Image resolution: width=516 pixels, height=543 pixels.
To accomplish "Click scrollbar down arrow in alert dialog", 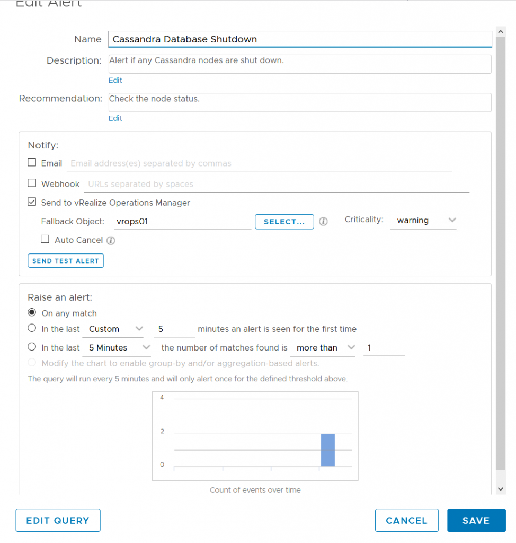I will click(x=501, y=488).
